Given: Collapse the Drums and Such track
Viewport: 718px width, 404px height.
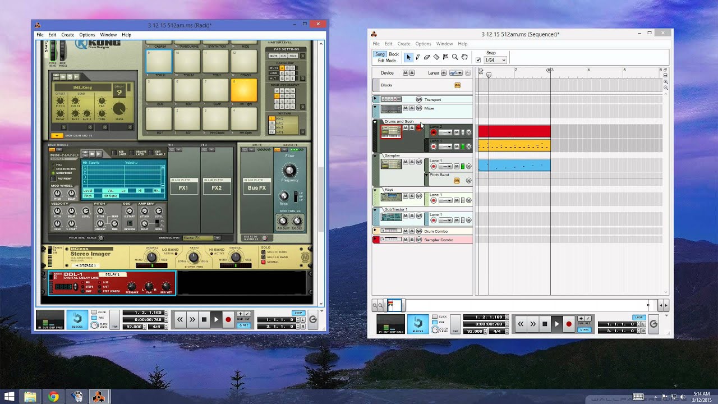Looking at the screenshot, I should pyautogui.click(x=375, y=122).
